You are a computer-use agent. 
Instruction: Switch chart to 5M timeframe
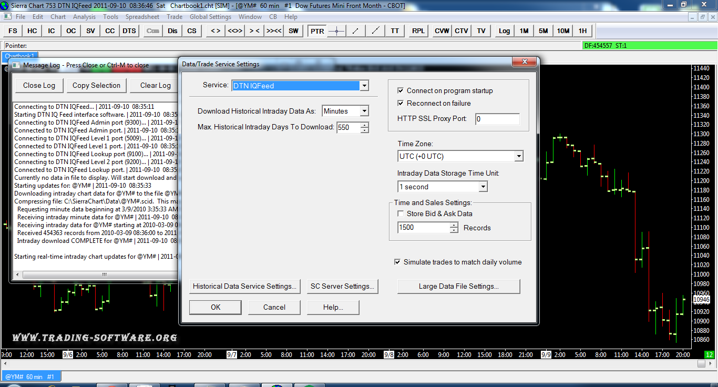(543, 31)
